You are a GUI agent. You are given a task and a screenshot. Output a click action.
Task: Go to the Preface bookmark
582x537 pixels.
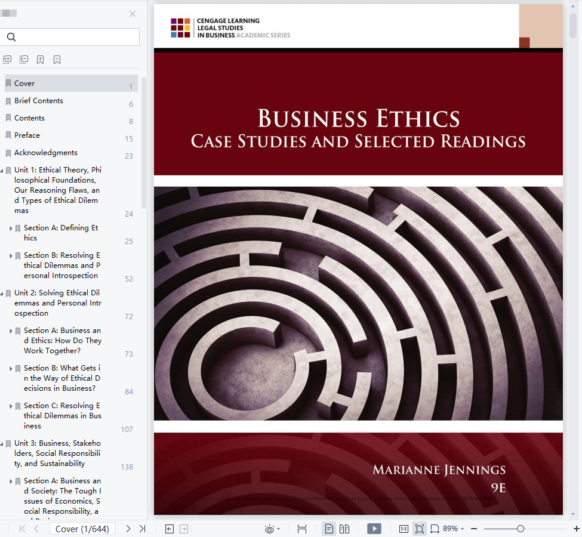coord(27,135)
